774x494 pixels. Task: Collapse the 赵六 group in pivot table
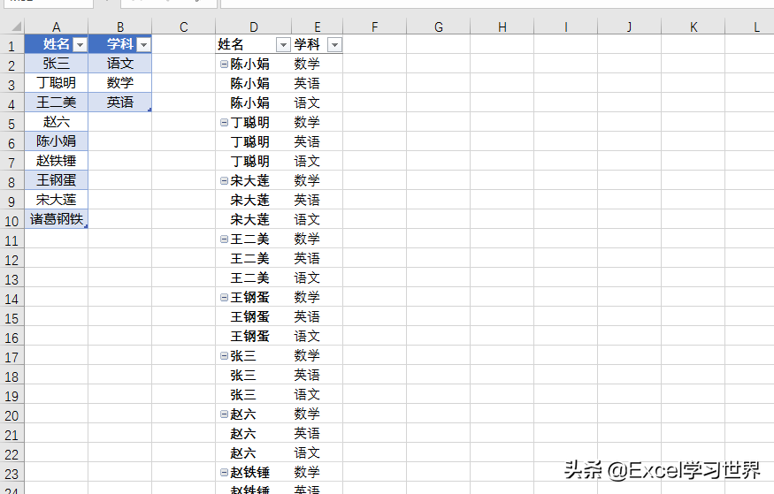[x=224, y=414]
